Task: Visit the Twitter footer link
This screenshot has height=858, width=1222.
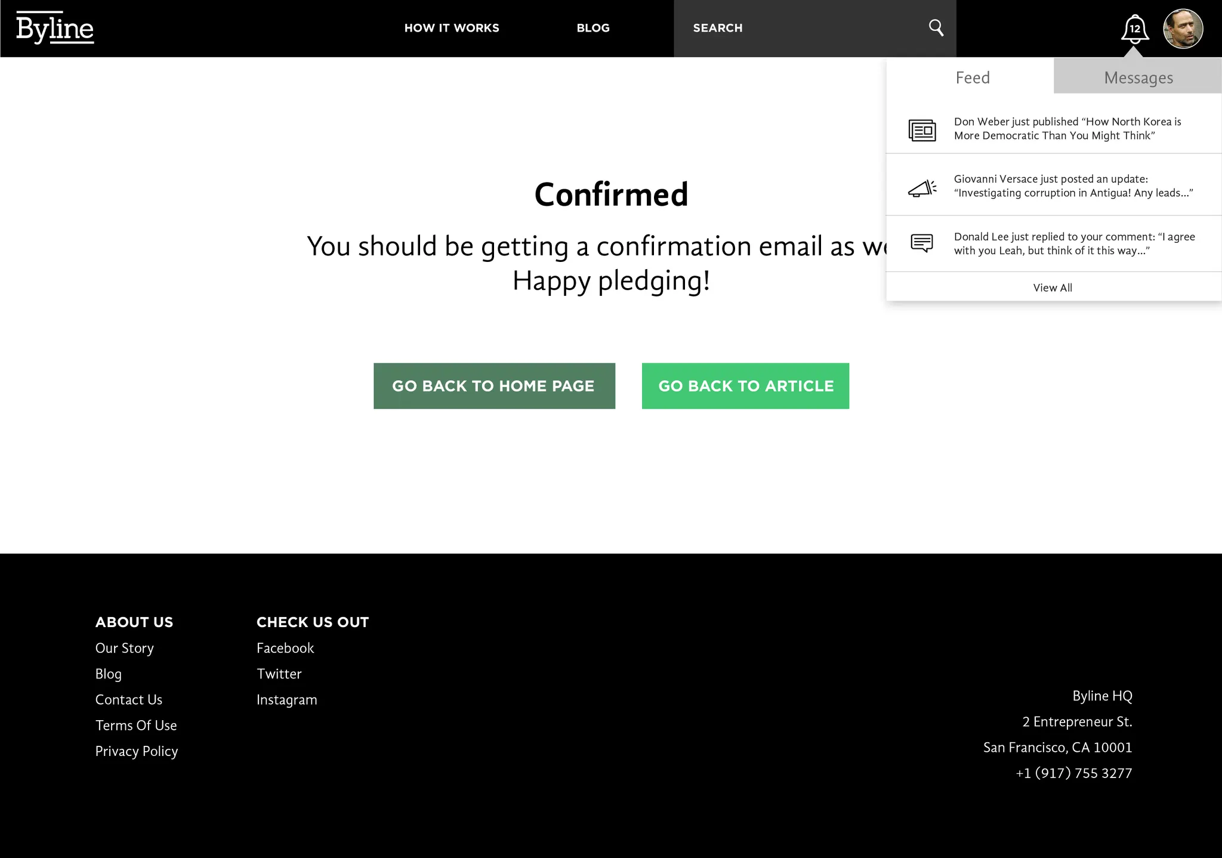Action: [279, 674]
